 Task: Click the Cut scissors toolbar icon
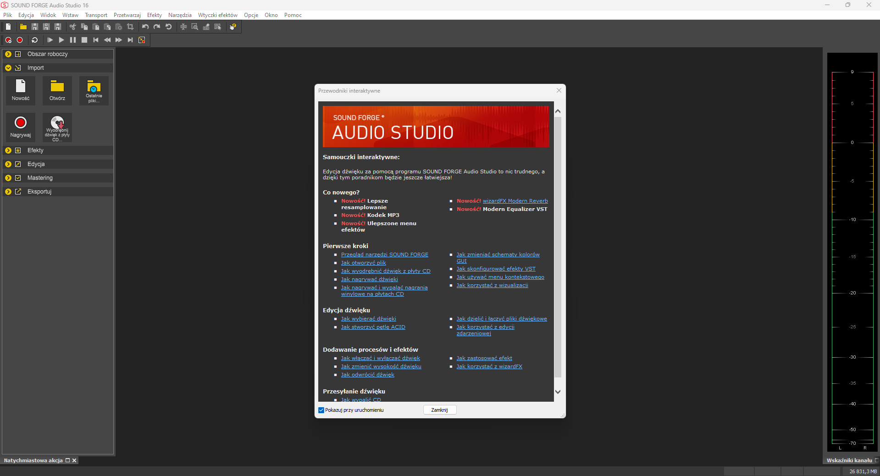click(72, 27)
